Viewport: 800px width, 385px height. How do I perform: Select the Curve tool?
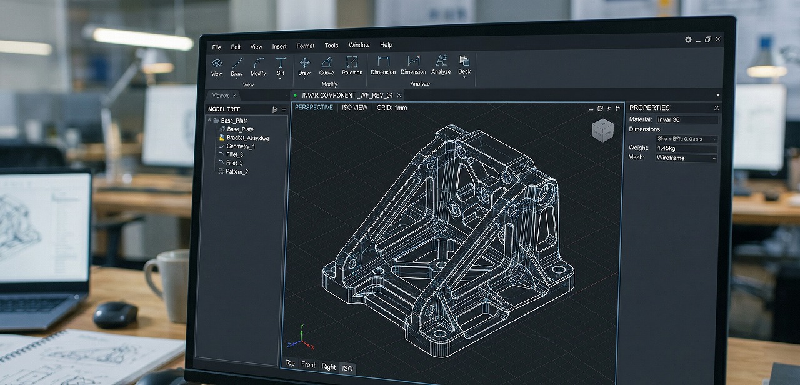(x=326, y=64)
